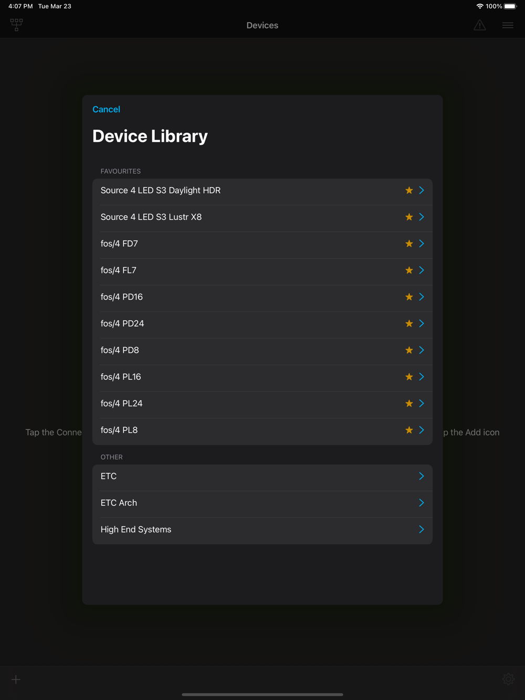The width and height of the screenshot is (525, 700).
Task: Choose the fos/4 FL7 device name
Action: tap(119, 270)
